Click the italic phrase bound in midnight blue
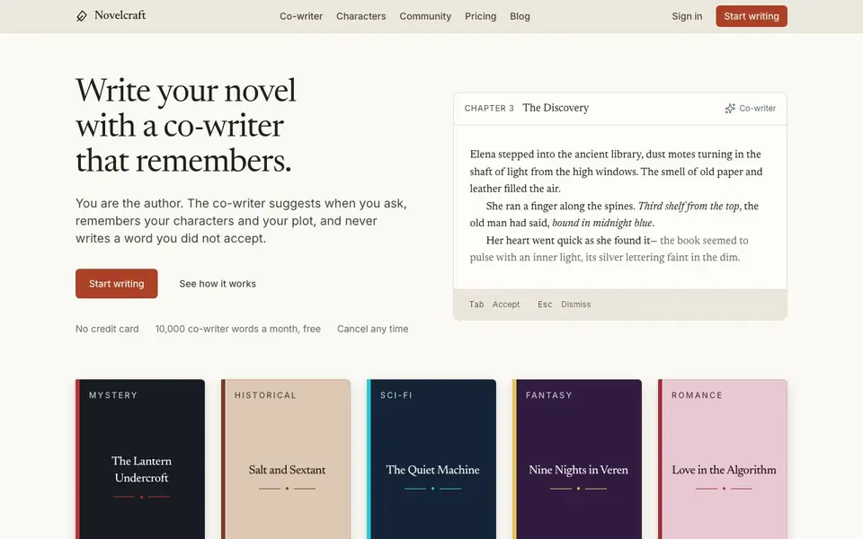This screenshot has width=863, height=539. click(602, 223)
